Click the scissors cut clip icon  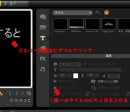tap(23, 93)
